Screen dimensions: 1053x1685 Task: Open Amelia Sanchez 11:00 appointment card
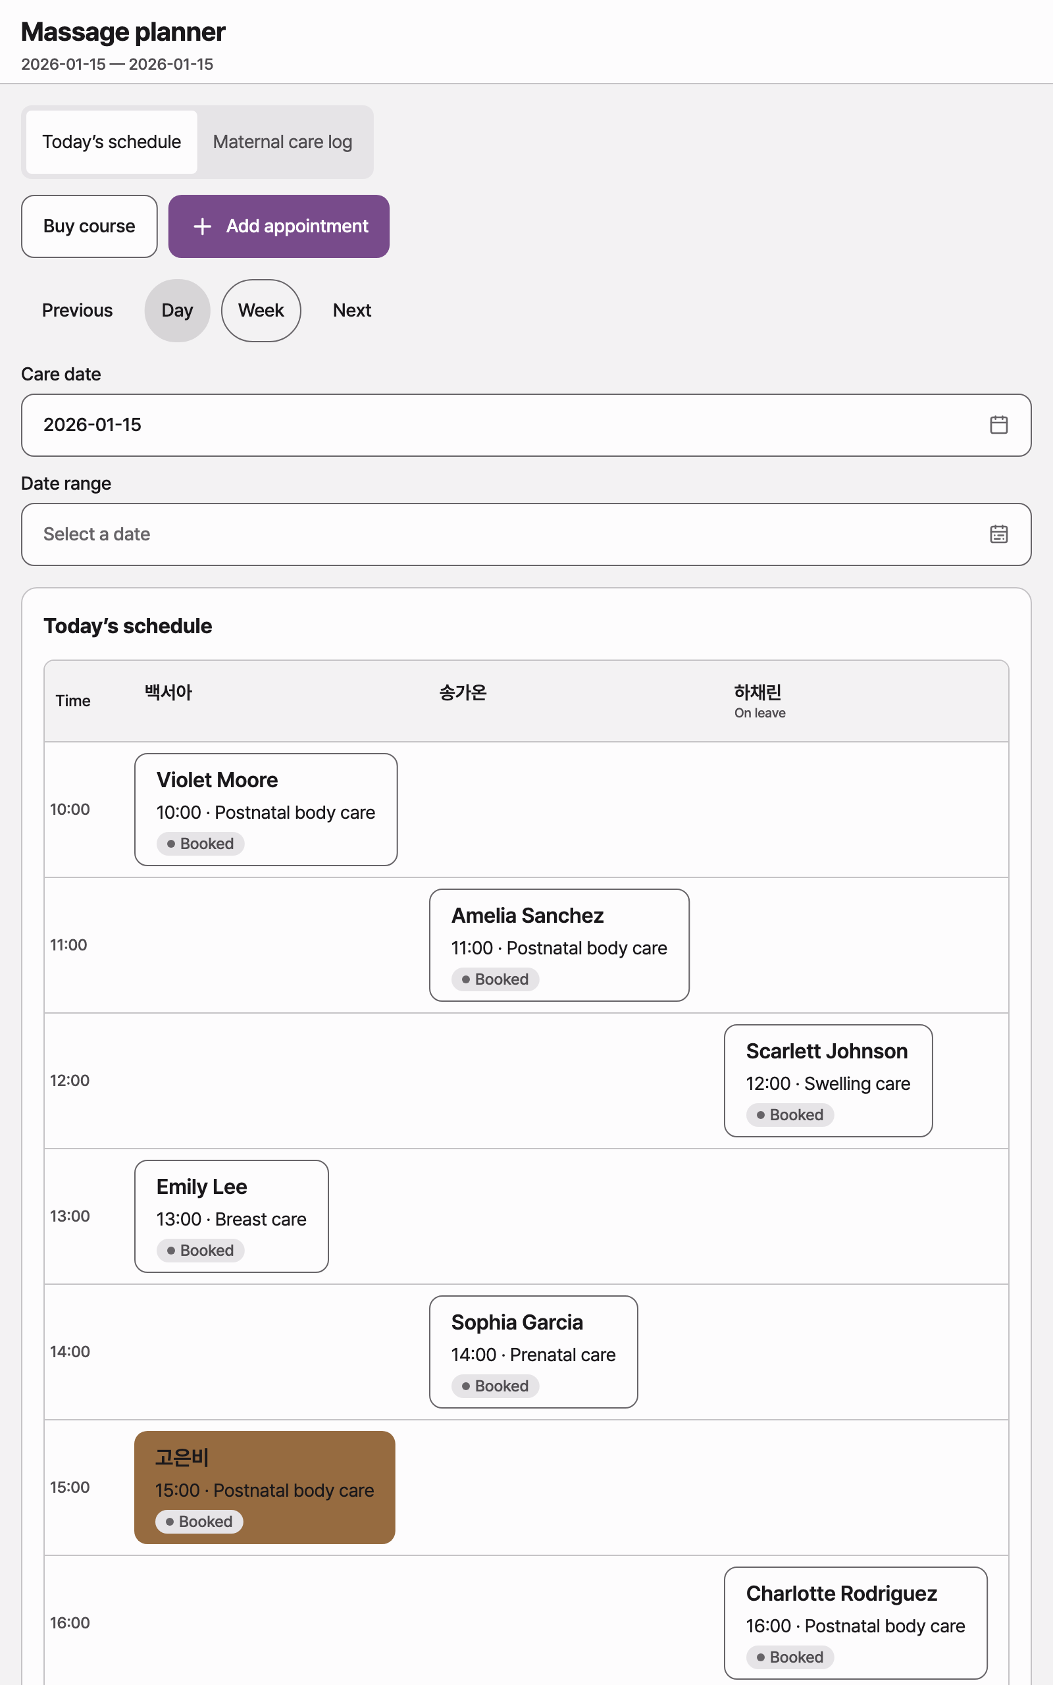pos(559,945)
